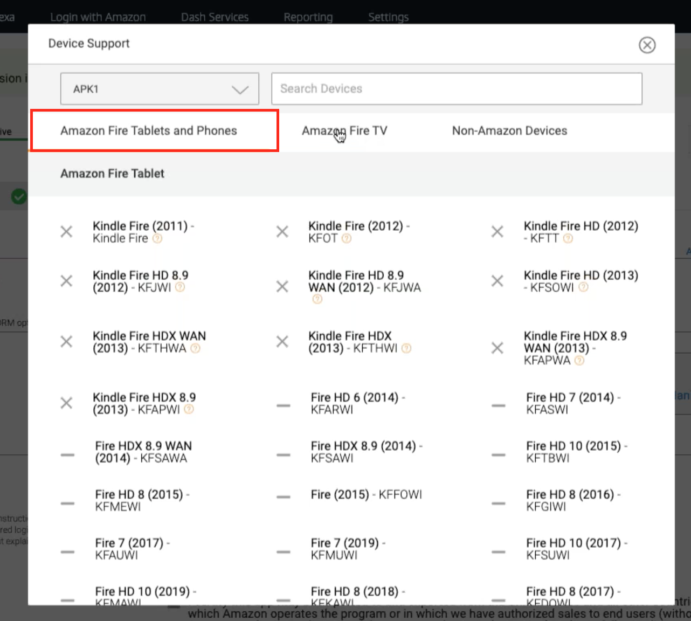
Task: Click X mark beside Kindle Fire HD 8.9 KFJWI
Action: pos(66,281)
